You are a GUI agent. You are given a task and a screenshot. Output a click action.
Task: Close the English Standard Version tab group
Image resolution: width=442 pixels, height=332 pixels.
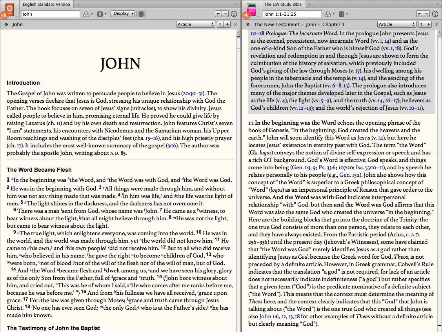[x=236, y=4]
